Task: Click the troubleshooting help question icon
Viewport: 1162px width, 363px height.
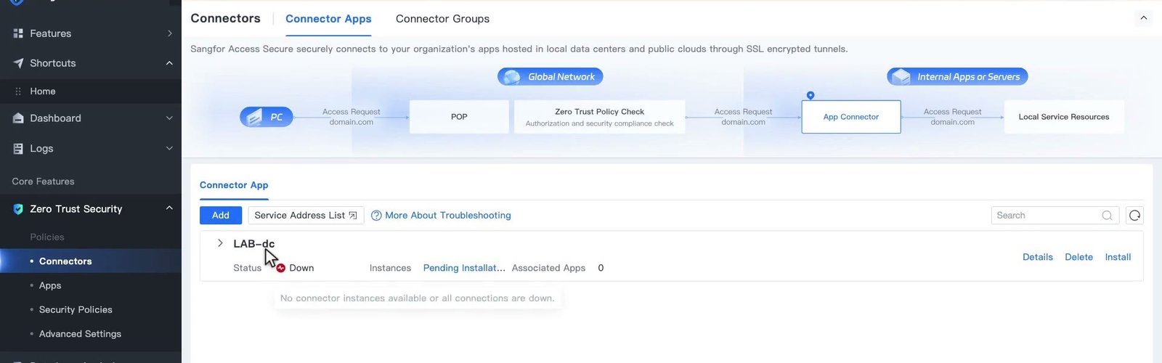Action: 376,216
